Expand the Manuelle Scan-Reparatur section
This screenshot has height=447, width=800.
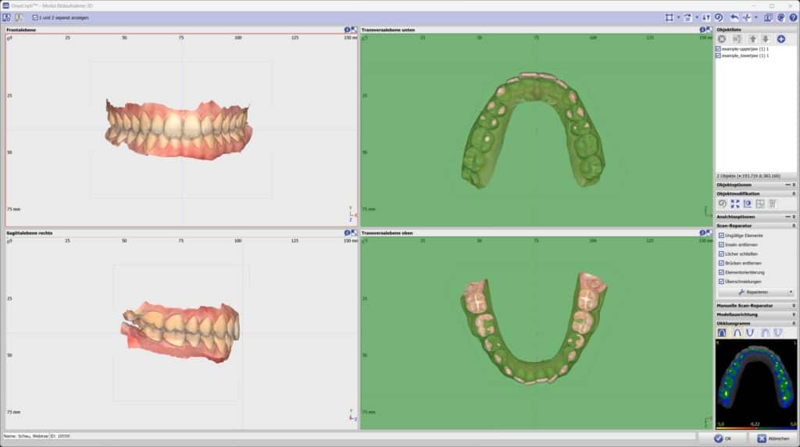(x=755, y=305)
